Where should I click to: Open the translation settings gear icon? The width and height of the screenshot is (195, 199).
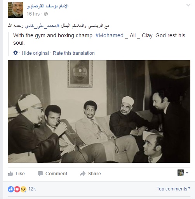pyautogui.click(x=16, y=53)
